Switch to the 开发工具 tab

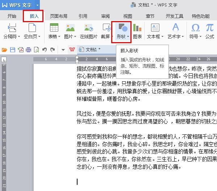pos(175,16)
